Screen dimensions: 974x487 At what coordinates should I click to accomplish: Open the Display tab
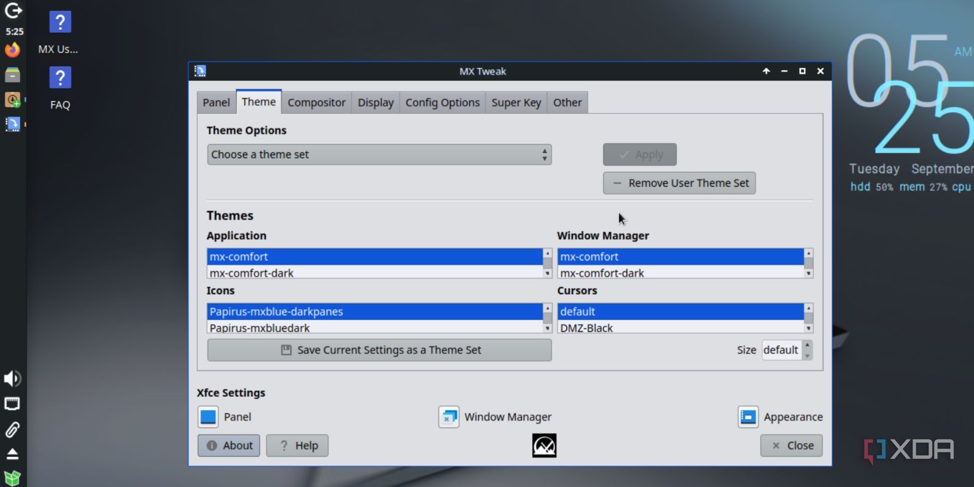(x=376, y=102)
